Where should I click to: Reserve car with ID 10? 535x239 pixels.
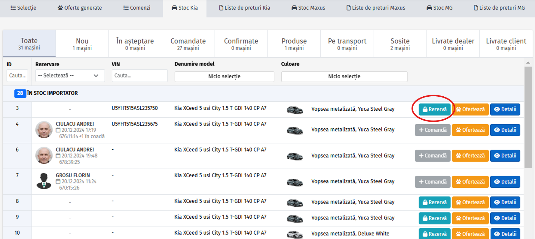(x=435, y=234)
